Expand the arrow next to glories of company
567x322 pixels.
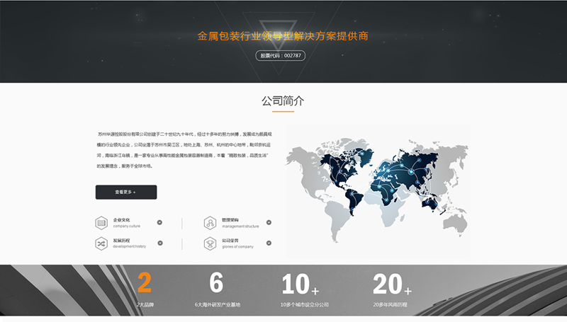pos(269,243)
